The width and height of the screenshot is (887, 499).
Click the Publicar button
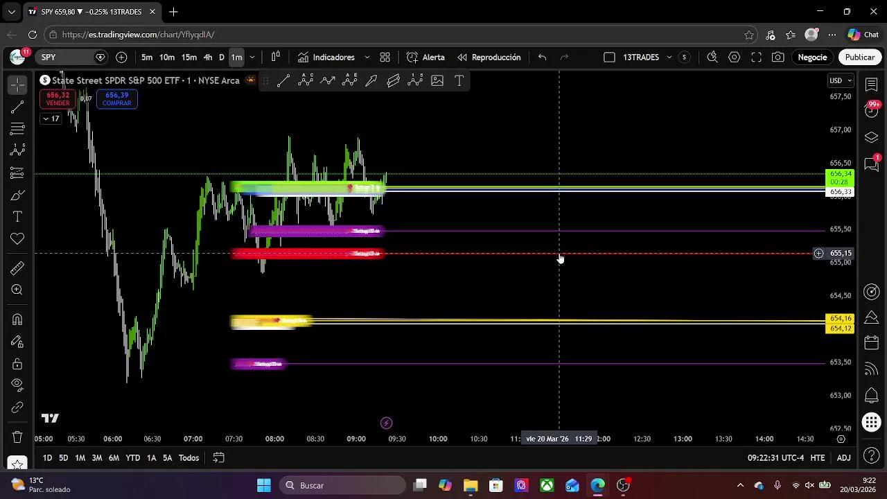(x=859, y=57)
